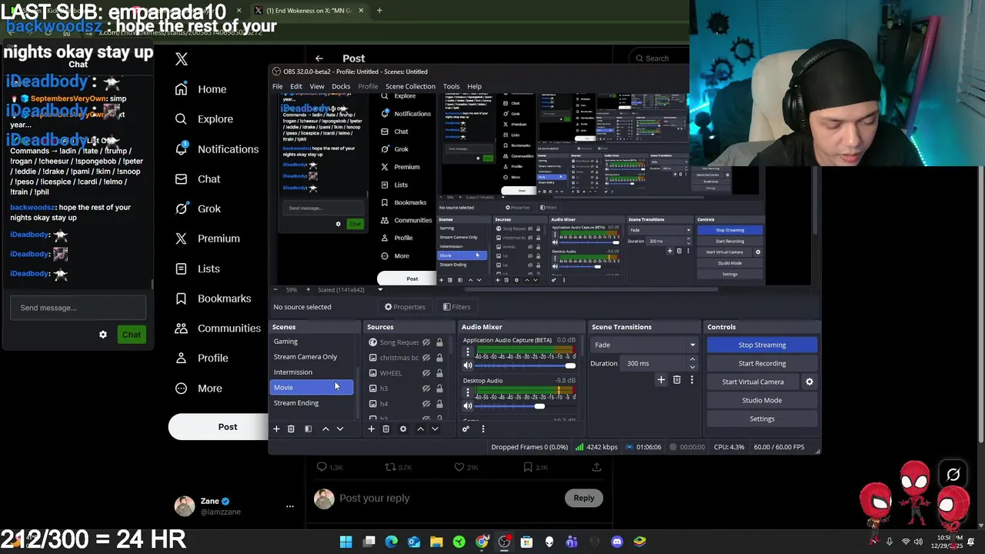985x554 pixels.
Task: Mute Application Audio Capture speaker
Action: tap(467, 365)
